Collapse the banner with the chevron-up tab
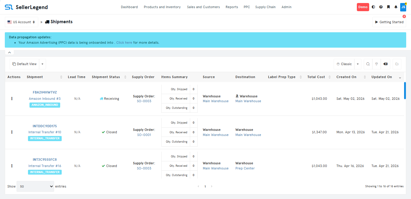 [9, 52]
